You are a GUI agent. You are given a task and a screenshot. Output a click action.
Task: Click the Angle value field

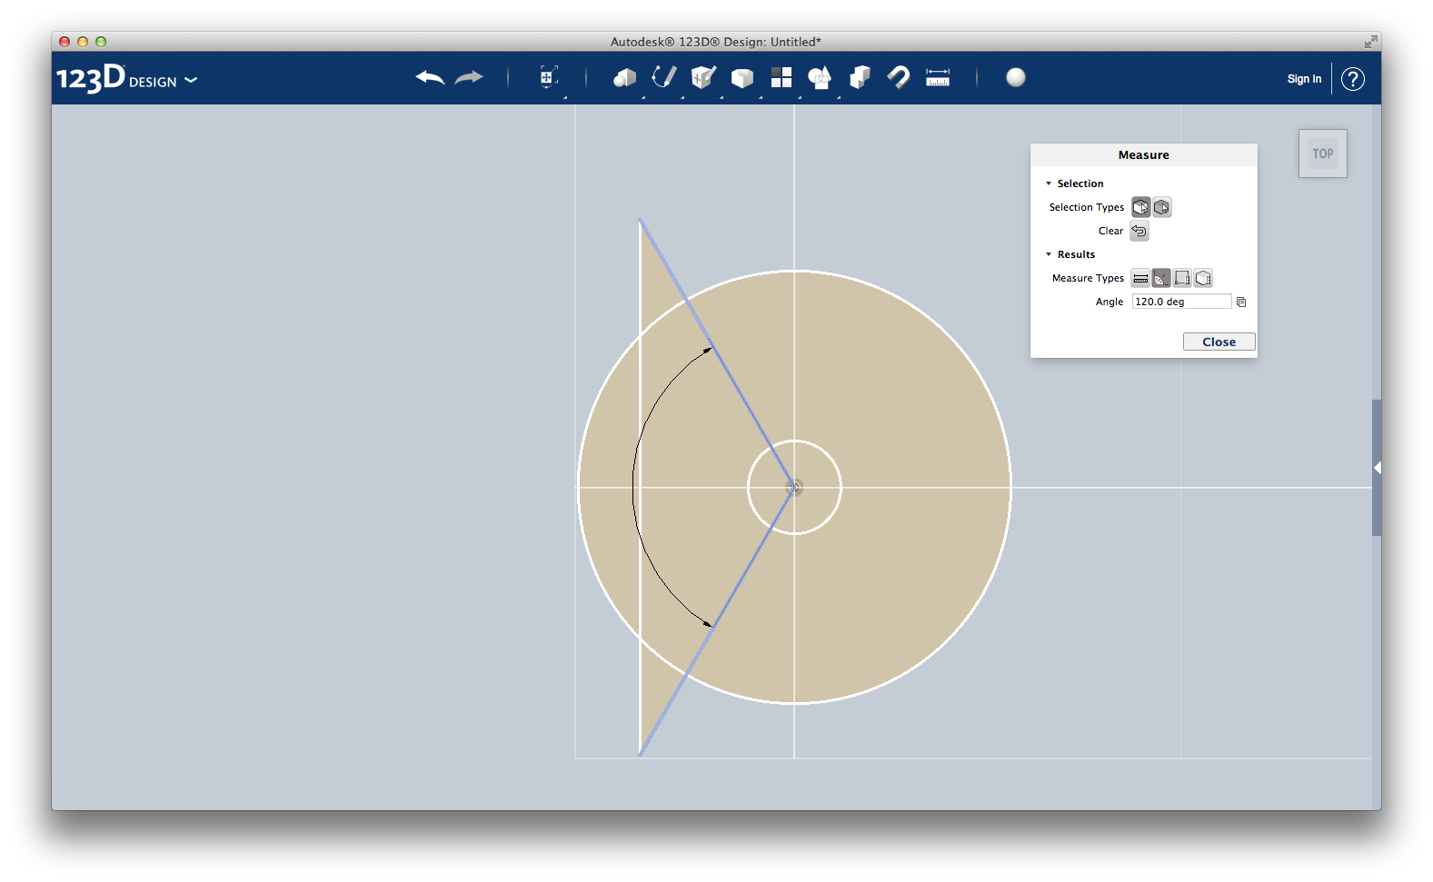pos(1181,302)
